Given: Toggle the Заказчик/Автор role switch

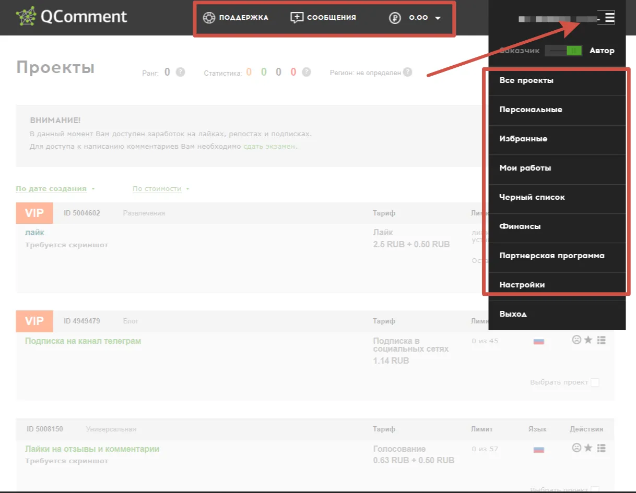Looking at the screenshot, I should coord(563,51).
